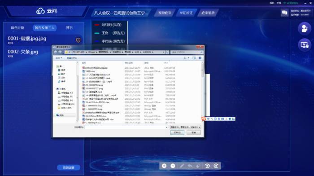The width and height of the screenshot is (314, 176).
Task: Open the change view dropdown arrow
Action: (188, 58)
